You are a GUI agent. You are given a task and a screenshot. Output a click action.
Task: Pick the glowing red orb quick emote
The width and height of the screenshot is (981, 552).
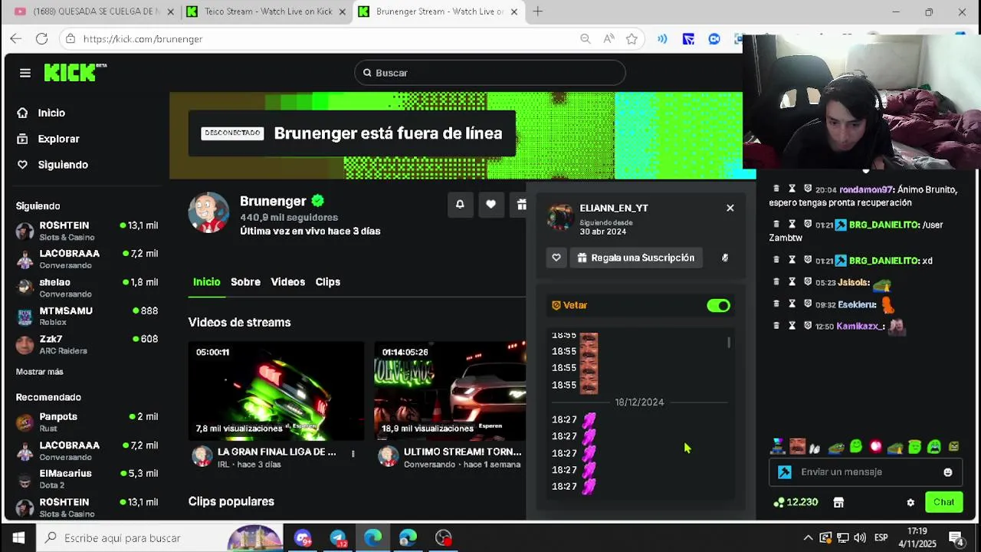pos(875,447)
